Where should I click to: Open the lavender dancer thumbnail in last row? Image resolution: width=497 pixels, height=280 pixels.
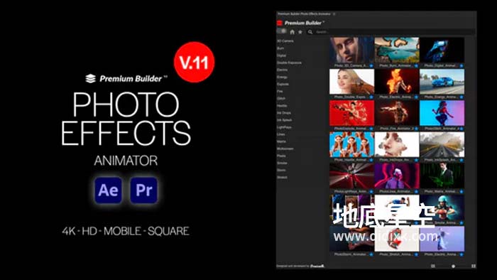coord(442,239)
